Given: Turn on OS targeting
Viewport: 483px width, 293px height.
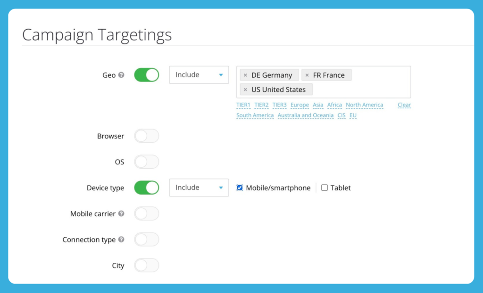Looking at the screenshot, I should [146, 162].
